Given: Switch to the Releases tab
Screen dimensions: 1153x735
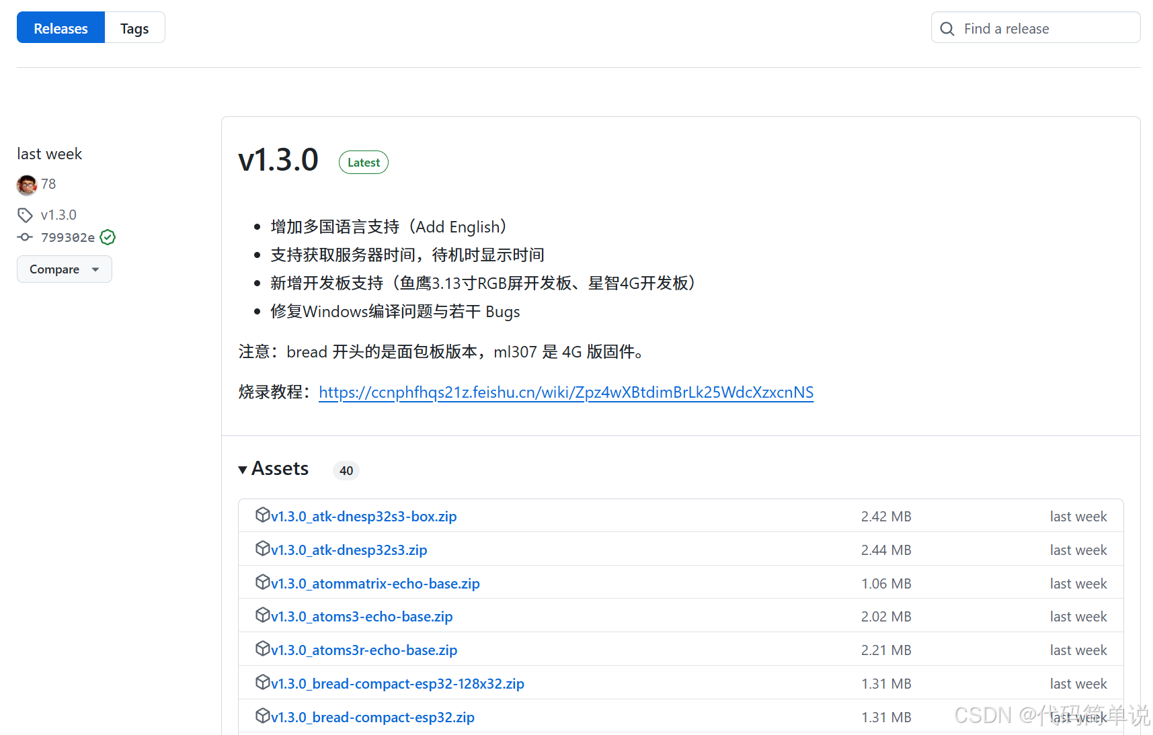Looking at the screenshot, I should click(61, 28).
